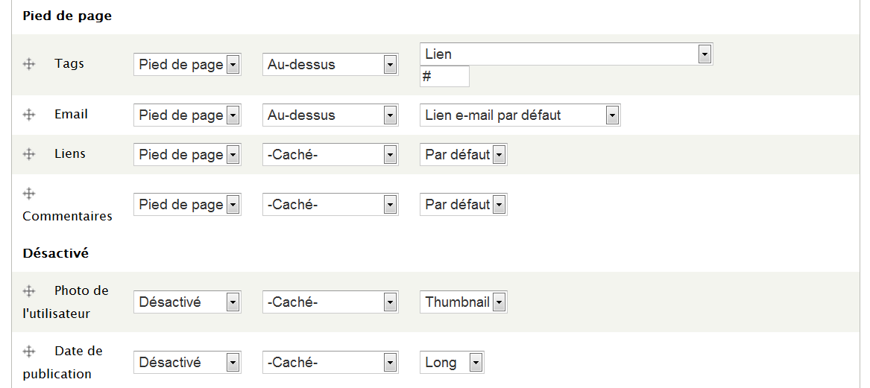Expand the Liens 'Par défaut' format dropdown
The width and height of the screenshot is (870, 388).
click(x=463, y=155)
